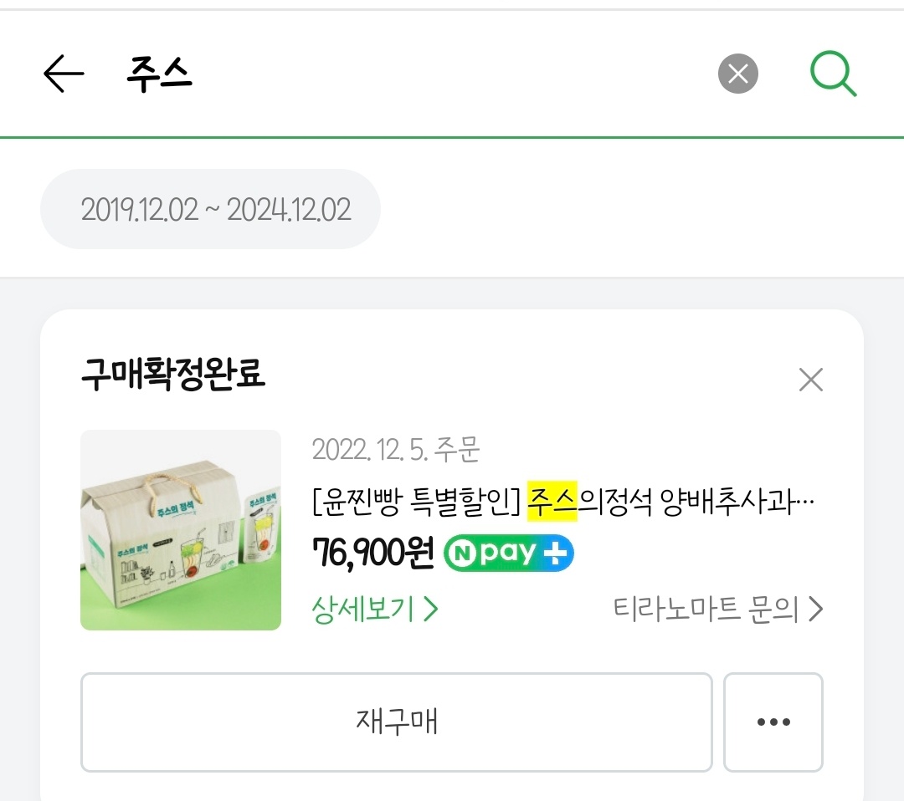The height and width of the screenshot is (801, 904).
Task: Contact seller via 티라노마트 문의
Action: (x=706, y=610)
